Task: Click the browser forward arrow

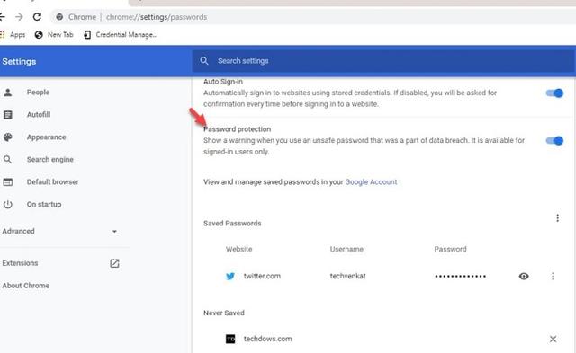Action: (x=19, y=17)
